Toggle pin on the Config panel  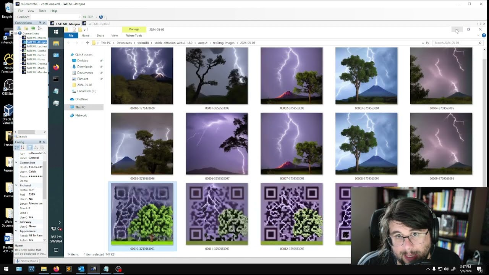(x=40, y=142)
